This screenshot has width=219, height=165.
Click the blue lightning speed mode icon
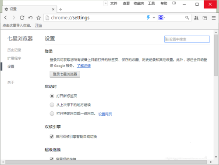tap(148, 17)
